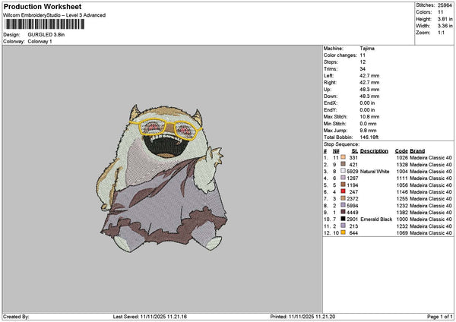
Task: Click the 'Printed' timestamp
Action: [x=302, y=317]
